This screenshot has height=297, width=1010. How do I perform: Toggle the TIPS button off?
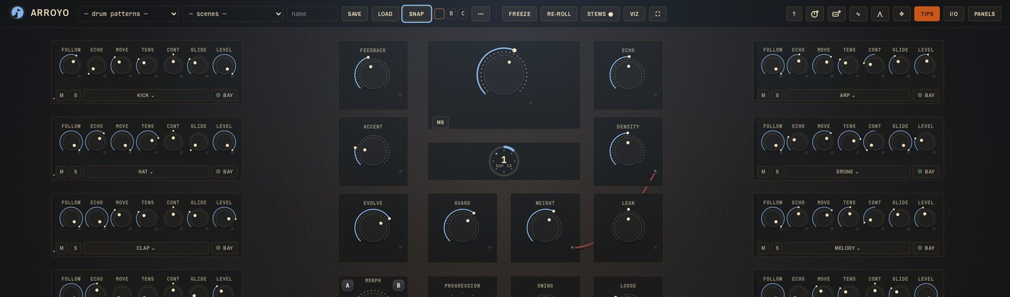(927, 14)
